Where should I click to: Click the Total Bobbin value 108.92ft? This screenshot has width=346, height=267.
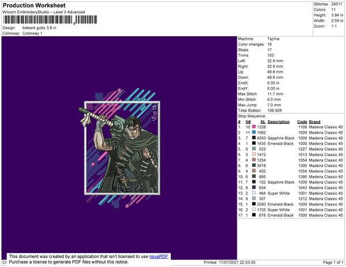click(x=274, y=110)
